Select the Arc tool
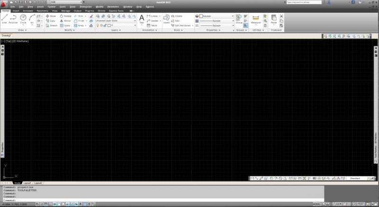Screen dimensions: 379x207 pos(32,19)
